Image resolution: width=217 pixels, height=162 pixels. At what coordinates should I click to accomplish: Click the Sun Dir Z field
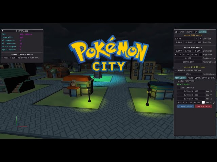coord(197,43)
